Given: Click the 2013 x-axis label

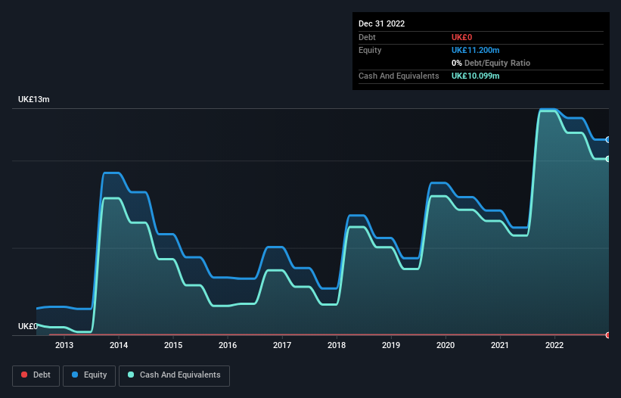Looking at the screenshot, I should click(64, 345).
